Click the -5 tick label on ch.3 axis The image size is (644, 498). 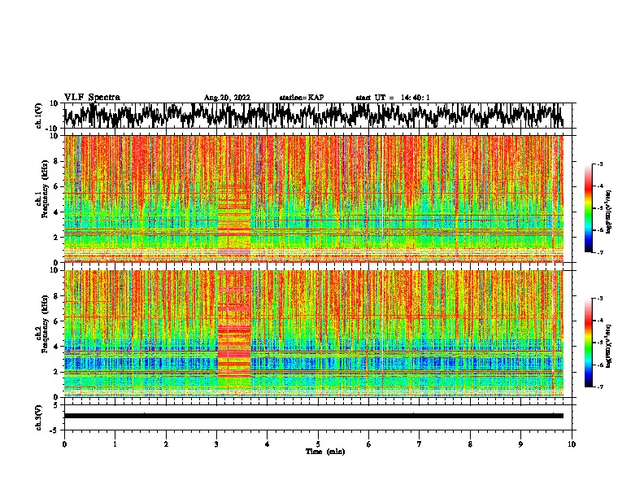pos(55,430)
